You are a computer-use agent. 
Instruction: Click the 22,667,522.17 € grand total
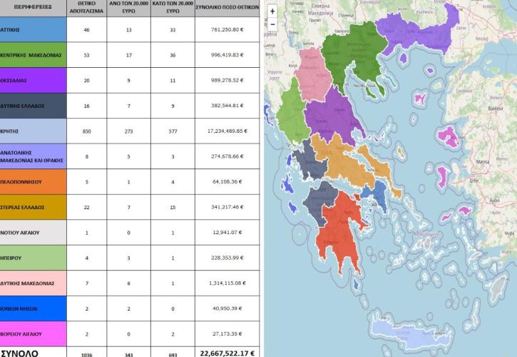[227, 353]
